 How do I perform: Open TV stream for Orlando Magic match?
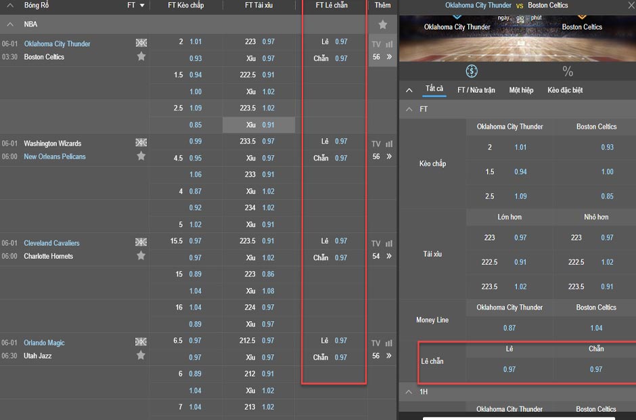pyautogui.click(x=376, y=343)
